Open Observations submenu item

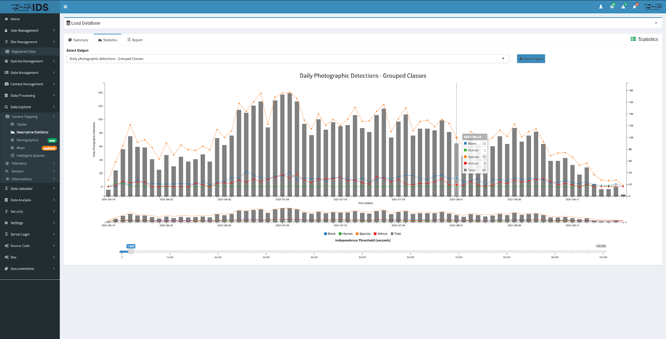[30, 179]
